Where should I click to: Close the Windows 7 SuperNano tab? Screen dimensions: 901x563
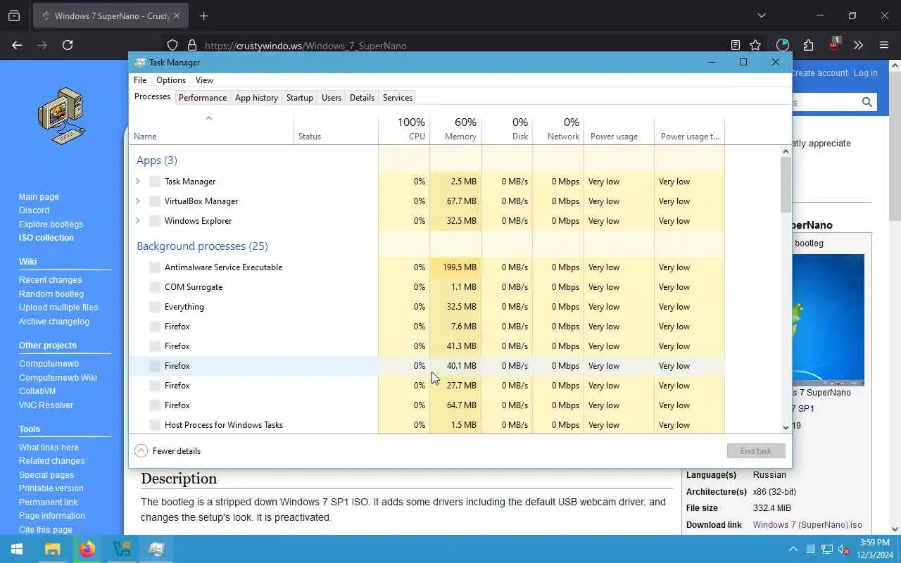pyautogui.click(x=176, y=15)
